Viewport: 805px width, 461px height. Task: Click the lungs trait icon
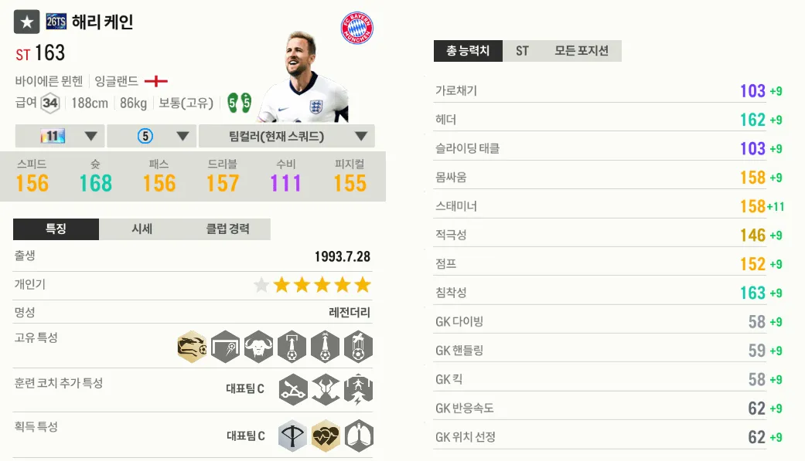pyautogui.click(x=359, y=436)
